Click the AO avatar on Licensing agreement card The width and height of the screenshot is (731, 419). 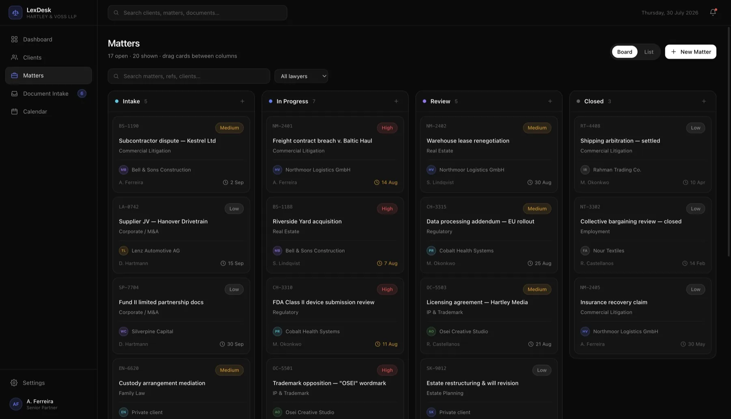[x=431, y=331]
